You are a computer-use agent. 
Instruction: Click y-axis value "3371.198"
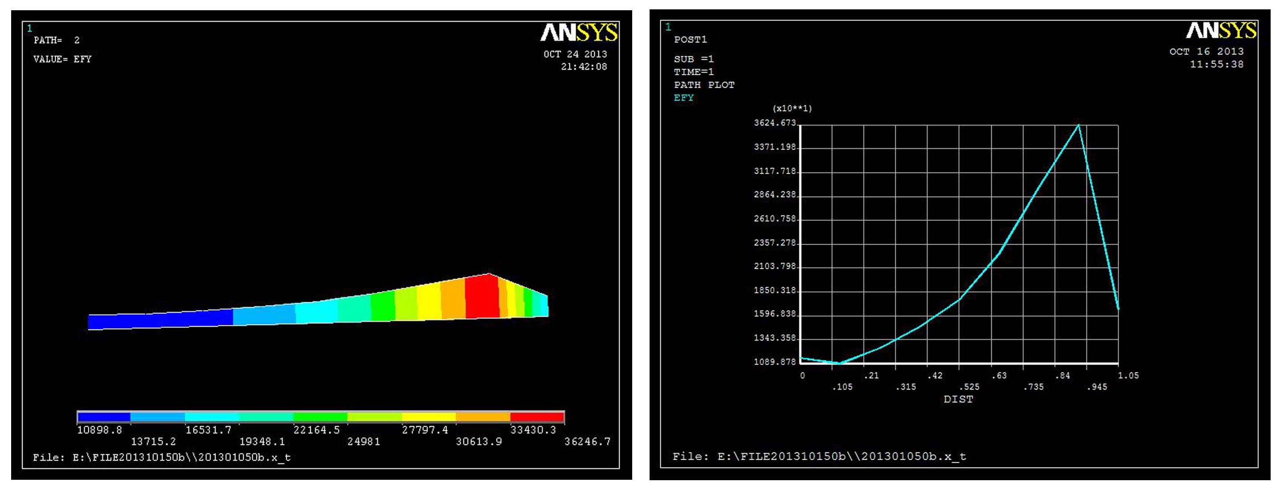(775, 147)
